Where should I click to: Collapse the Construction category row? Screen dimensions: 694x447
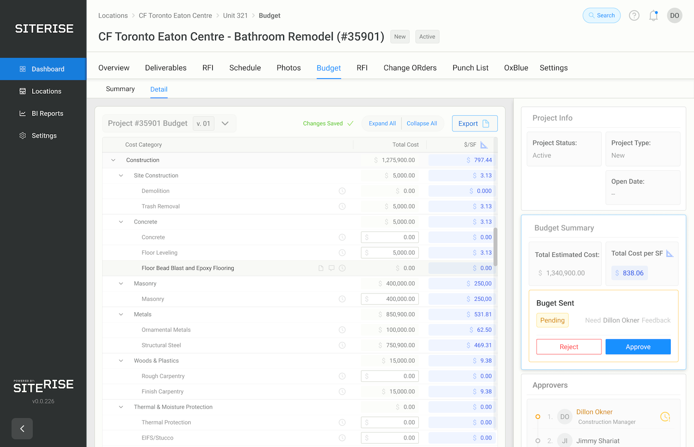point(113,160)
